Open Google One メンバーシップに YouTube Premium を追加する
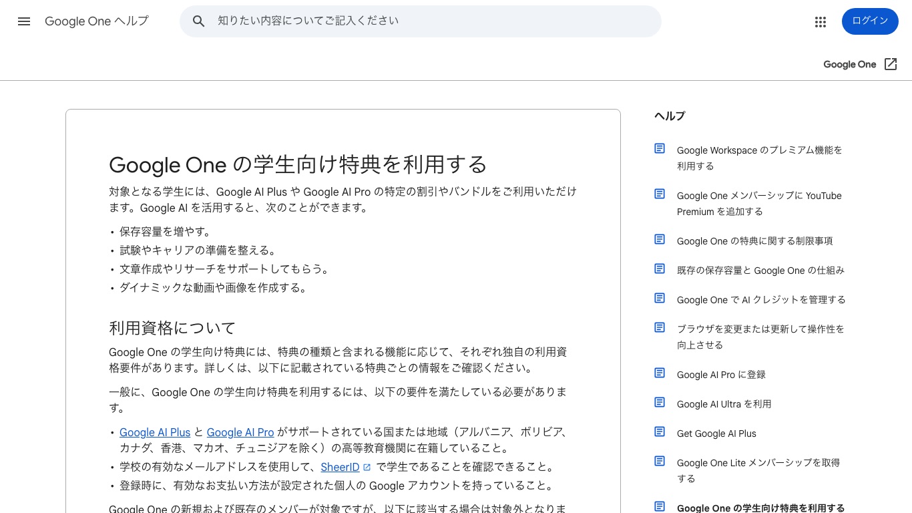Viewport: 912px width, 513px height. pyautogui.click(x=759, y=204)
